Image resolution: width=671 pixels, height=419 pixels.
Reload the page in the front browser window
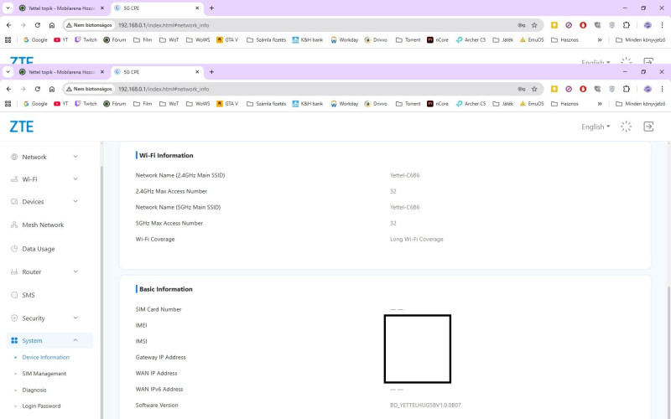(x=38, y=89)
